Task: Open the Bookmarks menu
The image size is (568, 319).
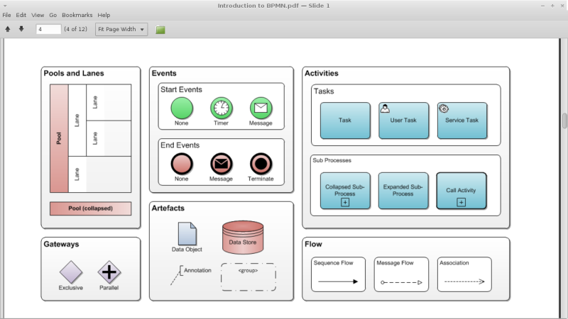Action: click(77, 15)
